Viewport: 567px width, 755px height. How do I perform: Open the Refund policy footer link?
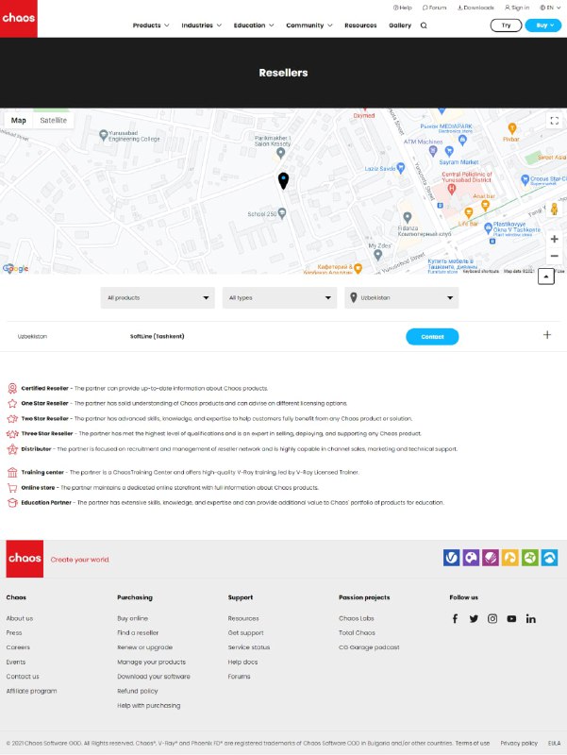pos(137,691)
